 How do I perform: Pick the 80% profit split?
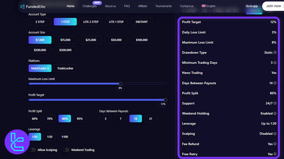(65, 119)
